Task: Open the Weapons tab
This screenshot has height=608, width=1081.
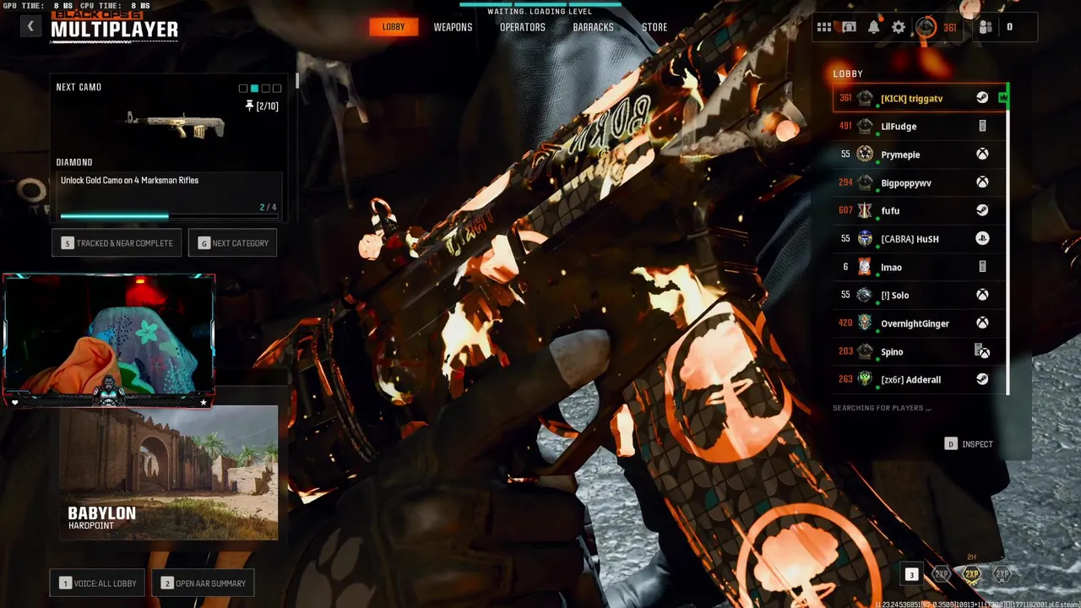Action: 453,27
